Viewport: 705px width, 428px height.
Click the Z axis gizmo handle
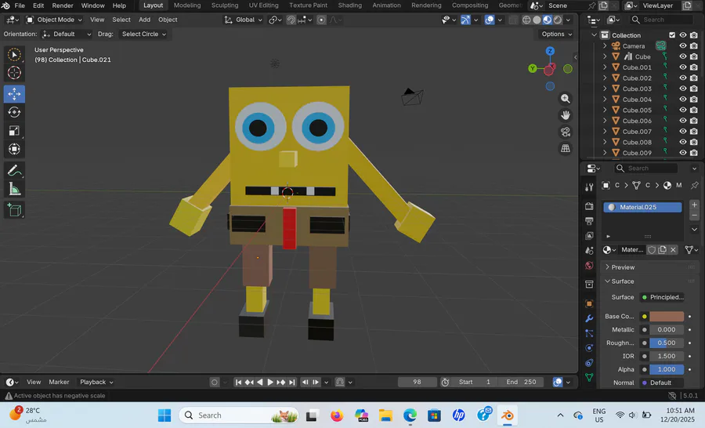pos(550,51)
